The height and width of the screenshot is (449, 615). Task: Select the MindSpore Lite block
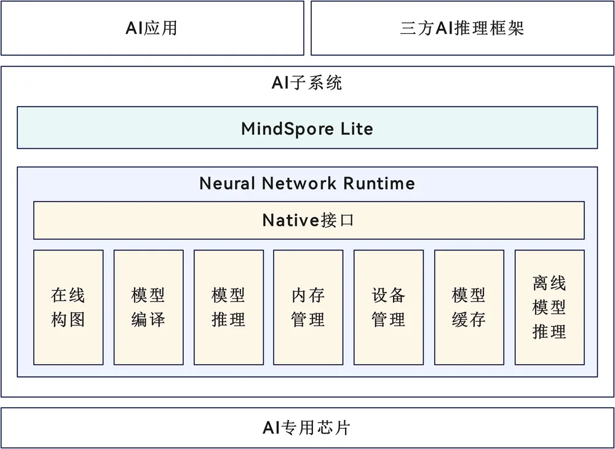[x=307, y=127]
